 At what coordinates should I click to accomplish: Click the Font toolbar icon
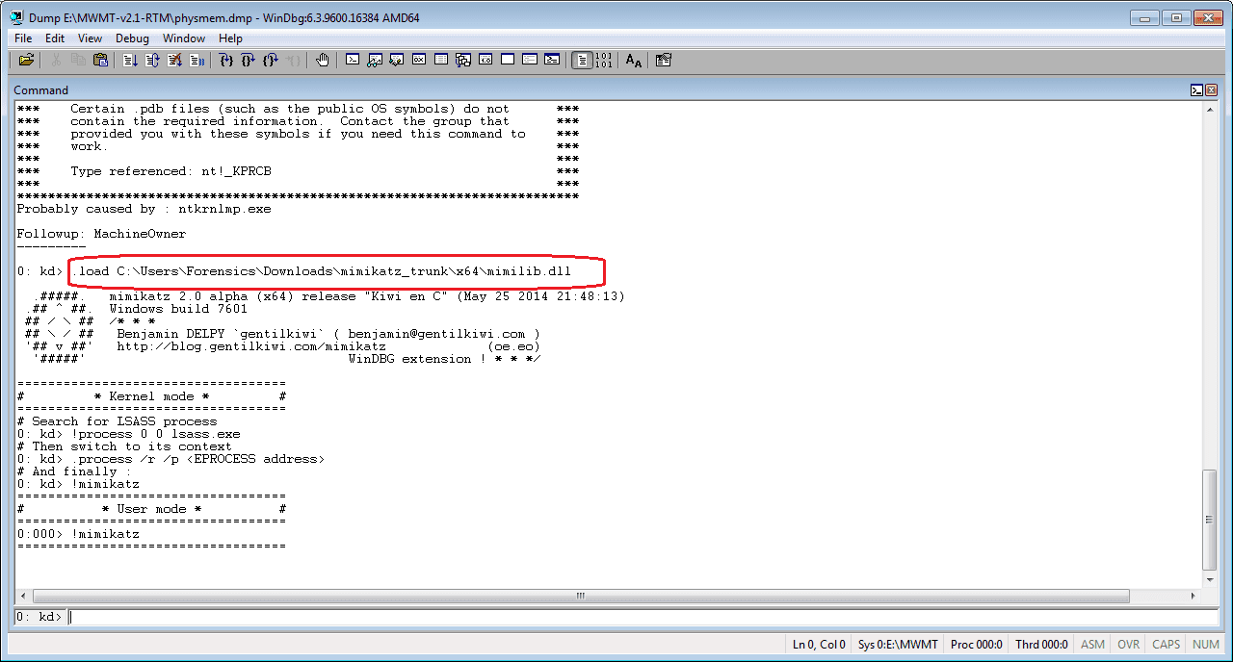coord(634,60)
